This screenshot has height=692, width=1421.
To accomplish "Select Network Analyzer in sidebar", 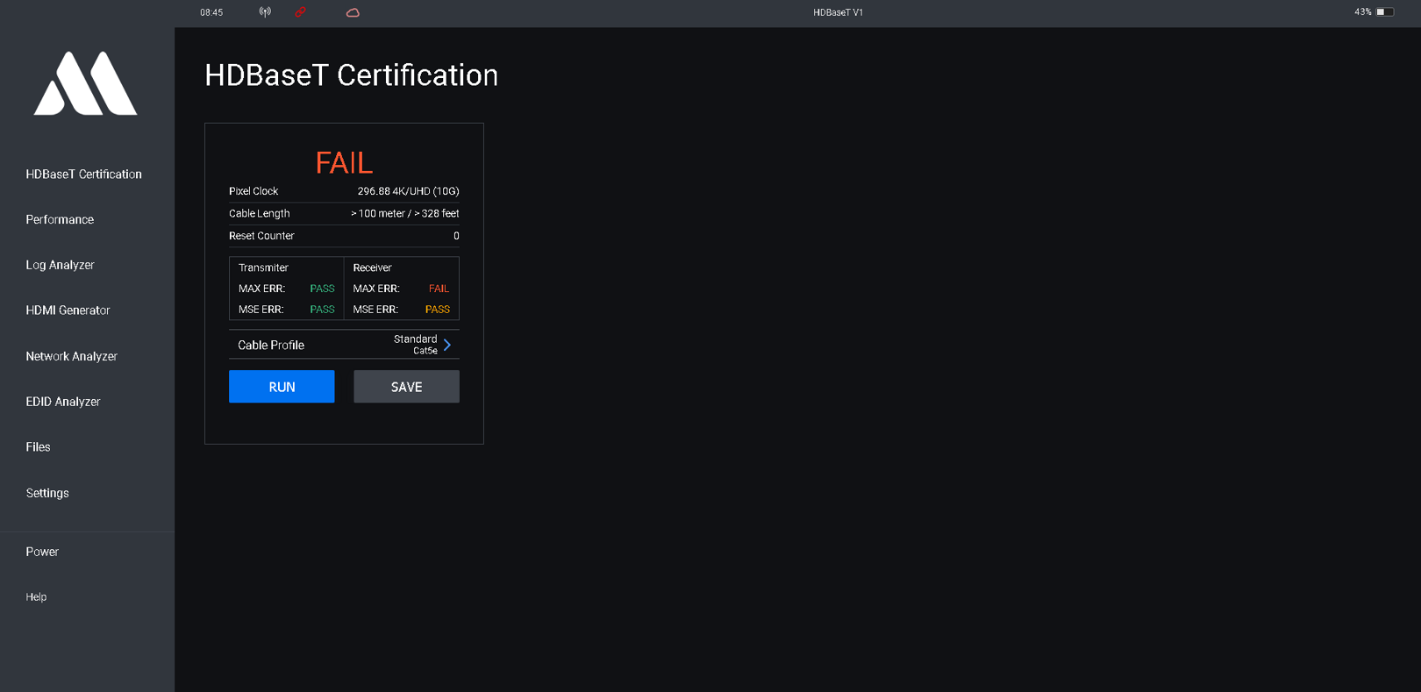I will click(x=71, y=356).
